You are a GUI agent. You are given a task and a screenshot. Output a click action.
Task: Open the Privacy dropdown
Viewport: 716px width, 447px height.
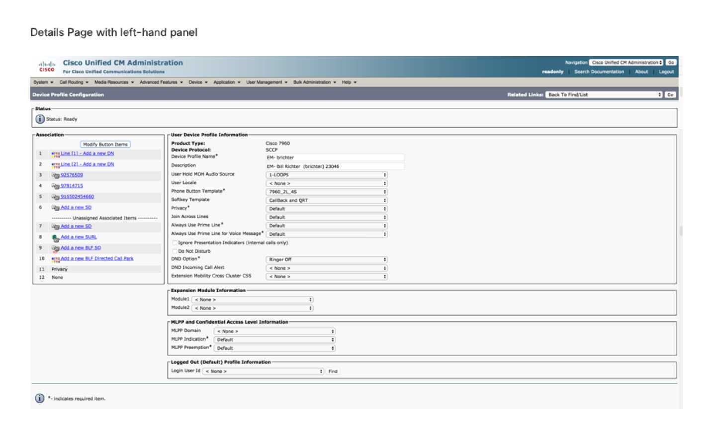pos(326,209)
